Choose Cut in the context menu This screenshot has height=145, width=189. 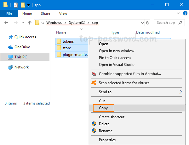pos(102,101)
